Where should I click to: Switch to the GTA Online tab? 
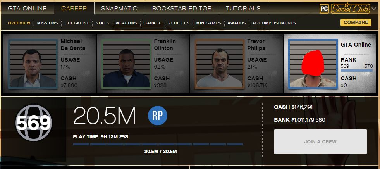pyautogui.click(x=27, y=8)
